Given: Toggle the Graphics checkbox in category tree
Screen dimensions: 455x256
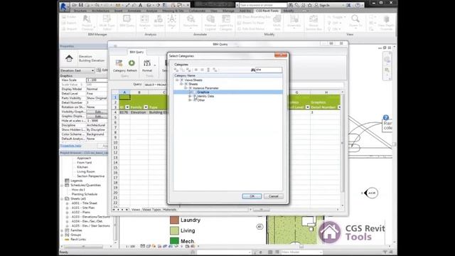Looking at the screenshot, I should tap(195, 92).
